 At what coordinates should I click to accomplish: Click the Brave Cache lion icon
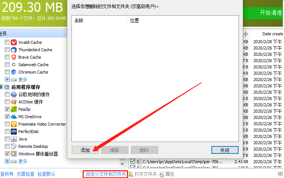tap(14, 57)
